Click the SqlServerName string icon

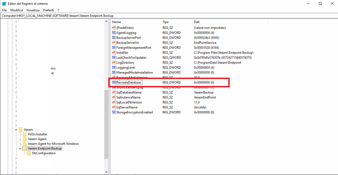(x=114, y=107)
